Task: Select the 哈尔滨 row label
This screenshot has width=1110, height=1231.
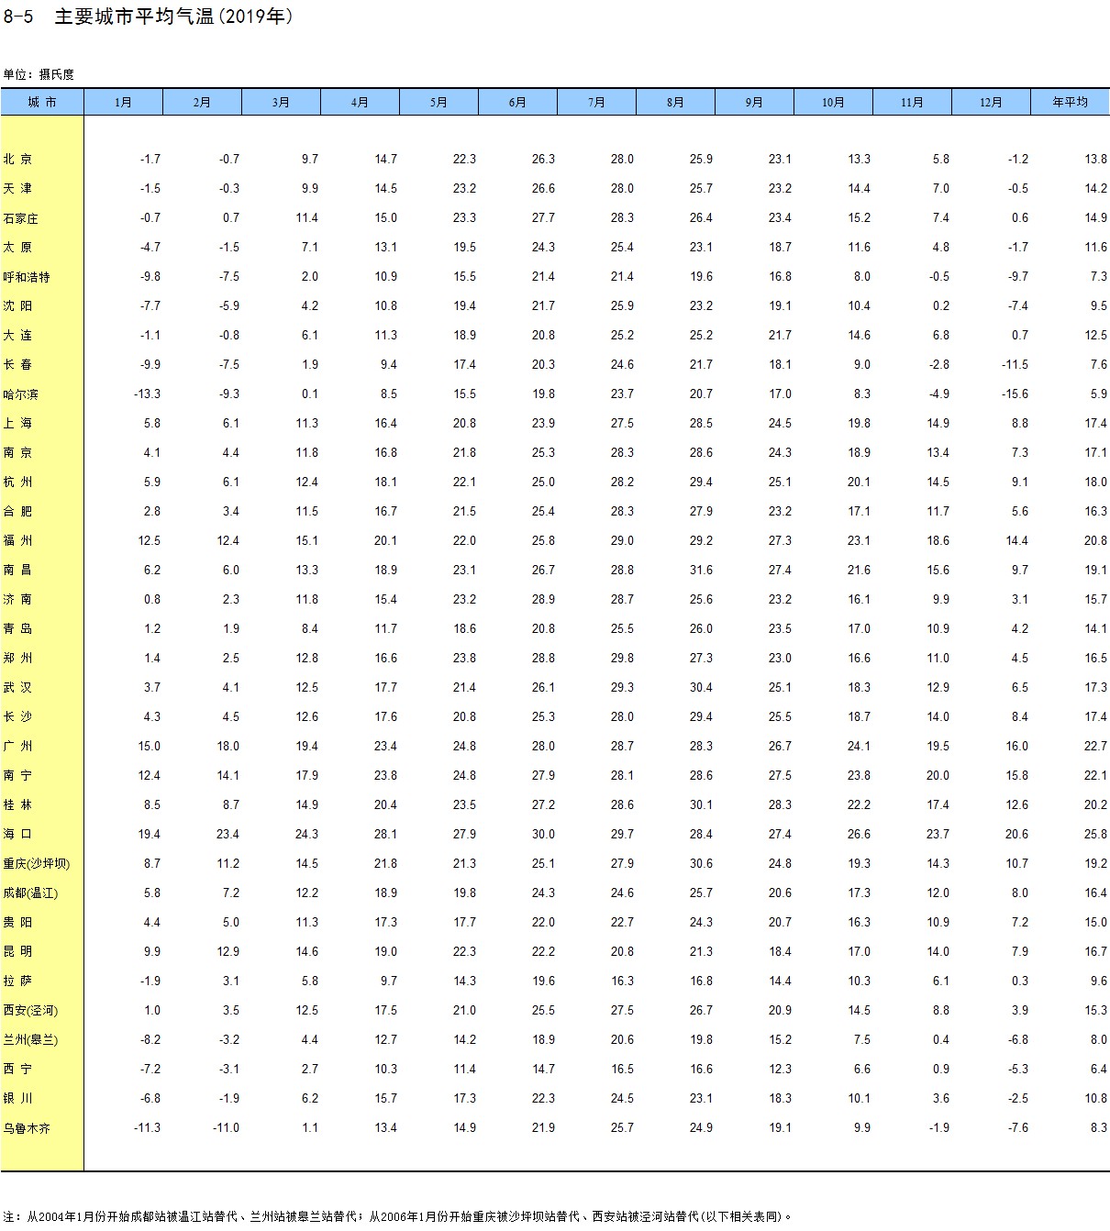Action: [20, 394]
